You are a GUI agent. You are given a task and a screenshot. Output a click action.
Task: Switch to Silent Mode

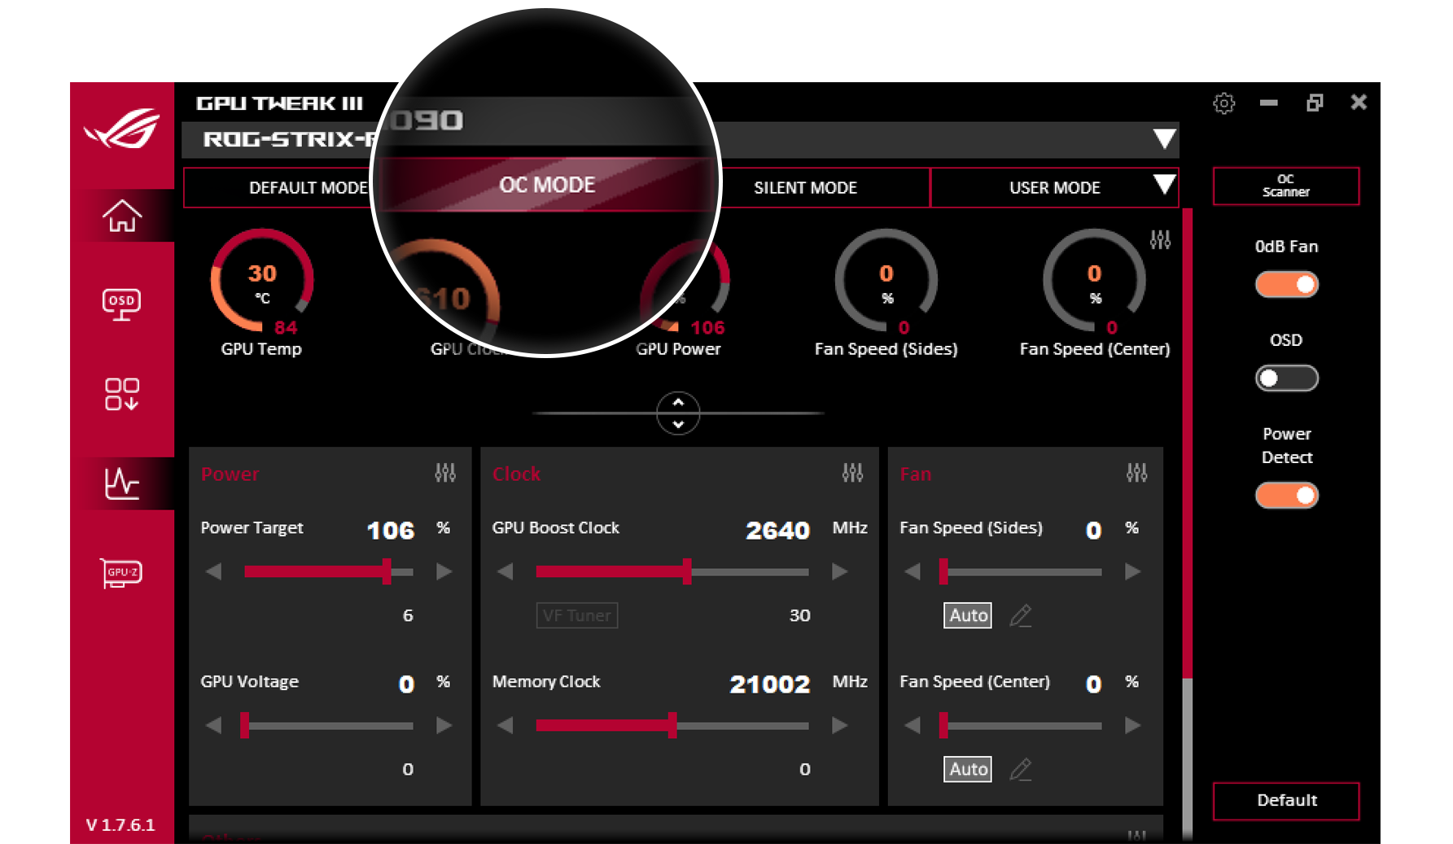pyautogui.click(x=804, y=187)
